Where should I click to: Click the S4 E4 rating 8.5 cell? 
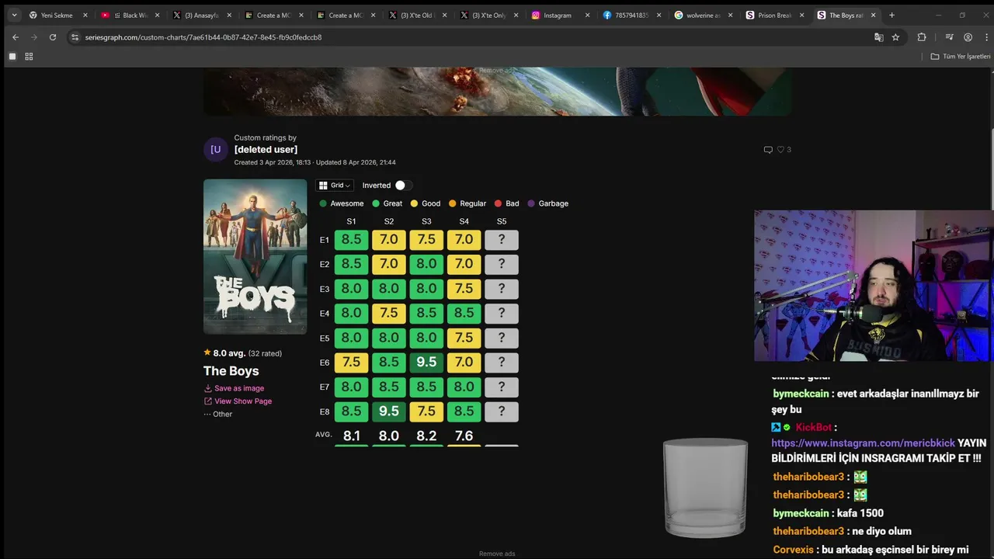(x=464, y=314)
